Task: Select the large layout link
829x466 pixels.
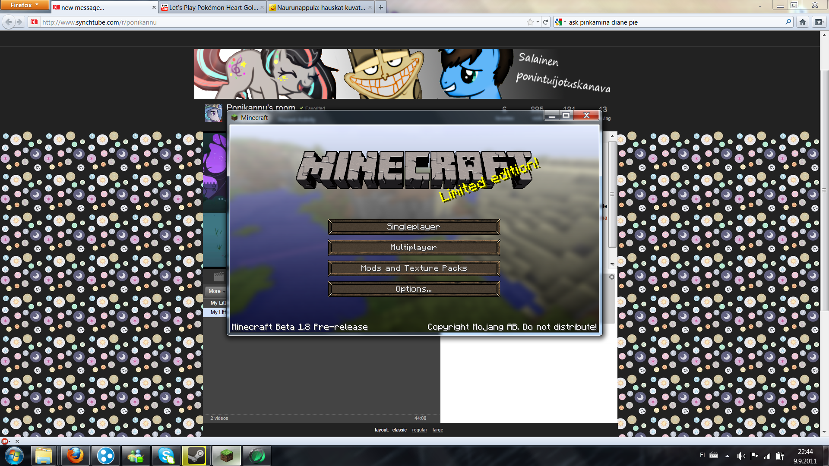Action: pos(438,430)
